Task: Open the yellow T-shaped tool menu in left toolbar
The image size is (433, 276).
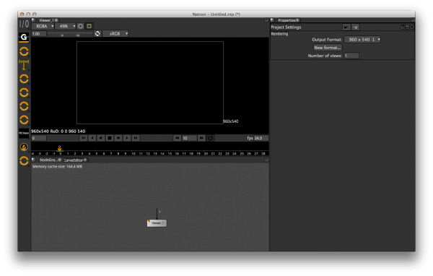Action: tap(24, 65)
